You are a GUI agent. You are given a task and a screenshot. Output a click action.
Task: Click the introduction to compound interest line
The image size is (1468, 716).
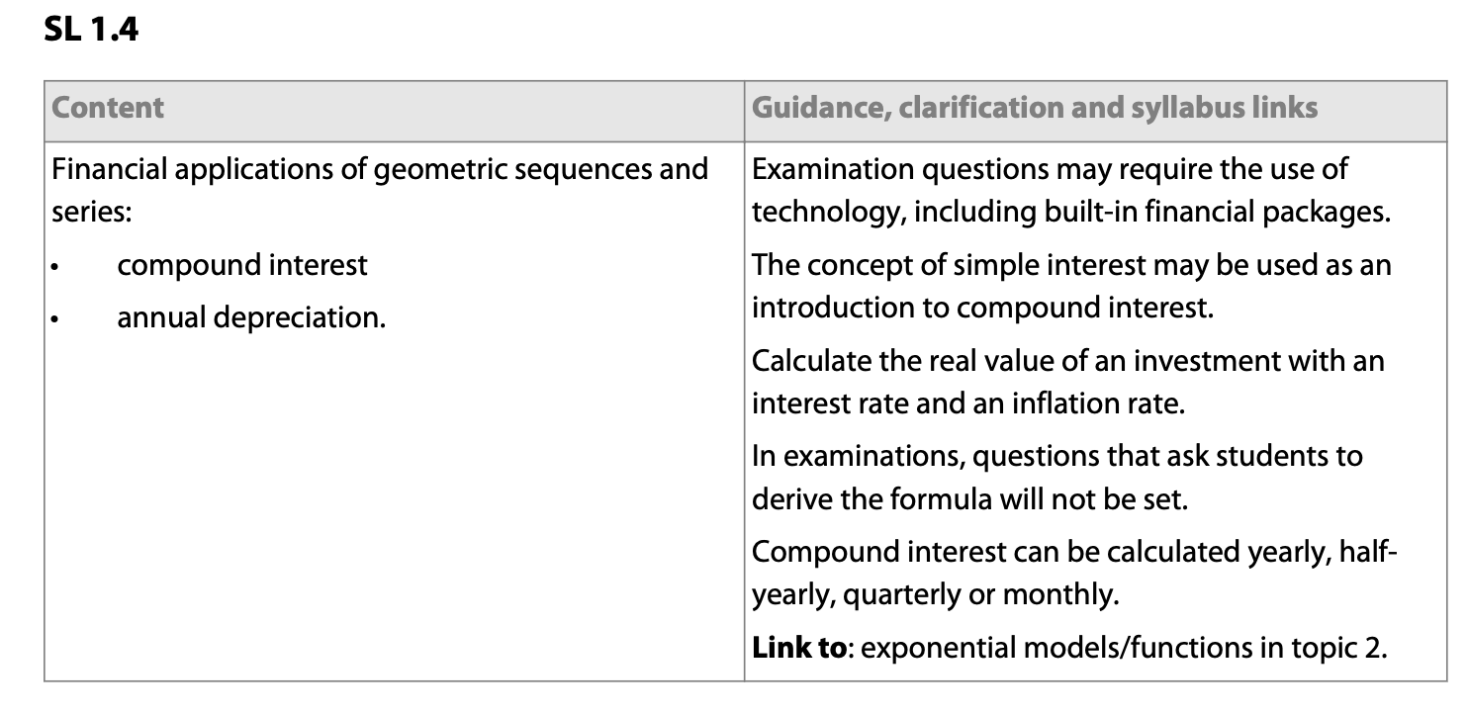coord(981,307)
